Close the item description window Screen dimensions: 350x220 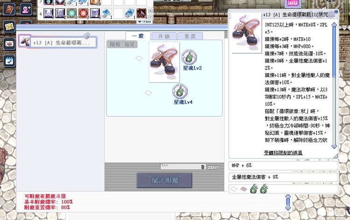336,12
